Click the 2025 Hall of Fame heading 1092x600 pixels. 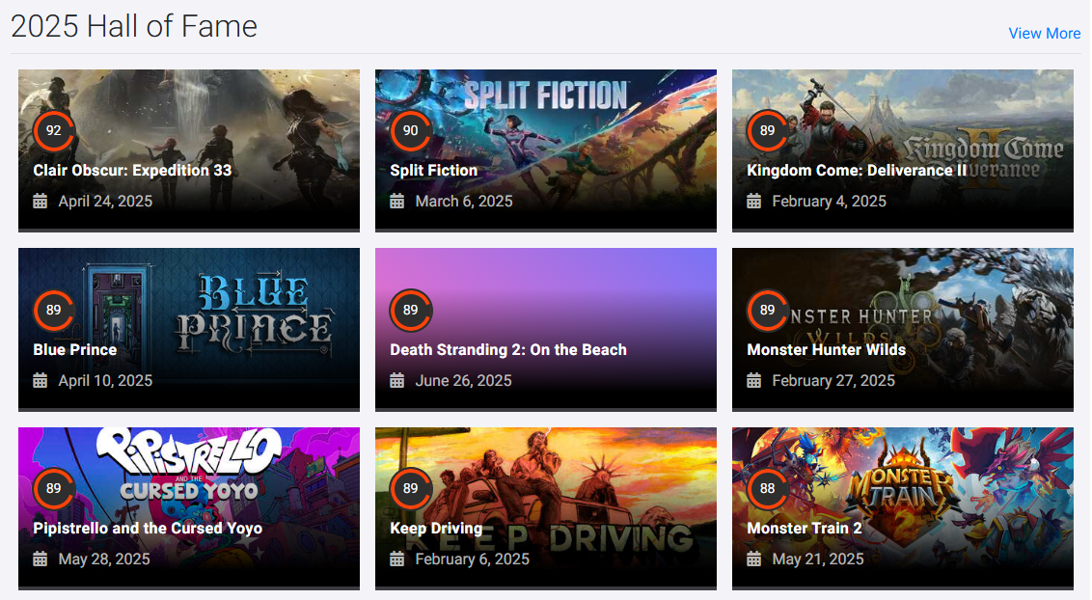point(134,26)
